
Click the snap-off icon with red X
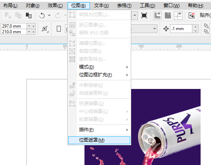[x=192, y=15]
